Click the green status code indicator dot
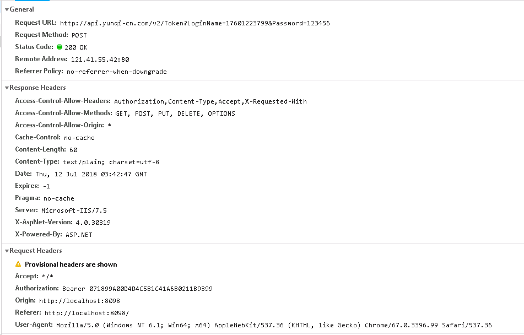This screenshot has width=524, height=335. tap(60, 47)
